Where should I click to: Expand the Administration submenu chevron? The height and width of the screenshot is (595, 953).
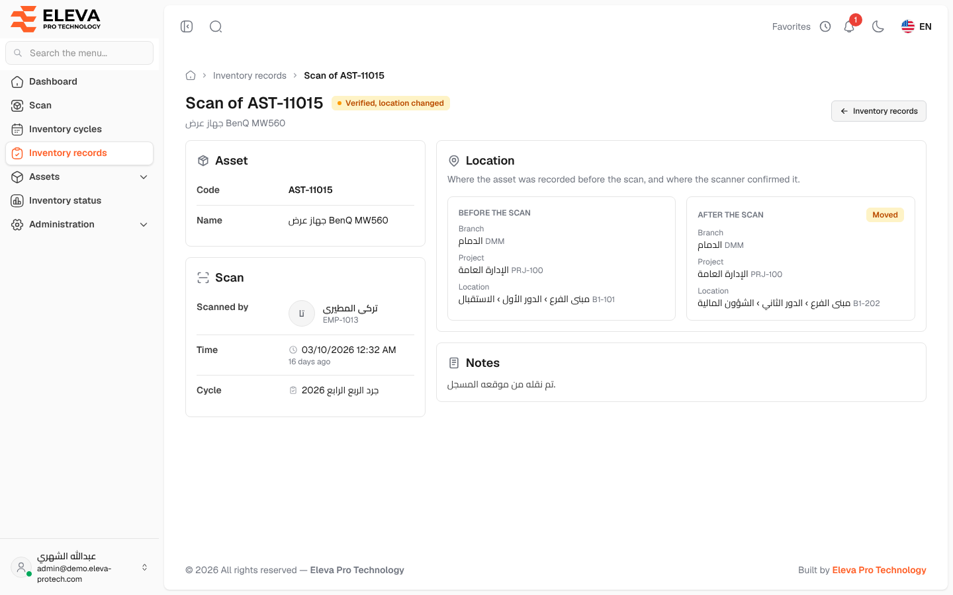144,224
